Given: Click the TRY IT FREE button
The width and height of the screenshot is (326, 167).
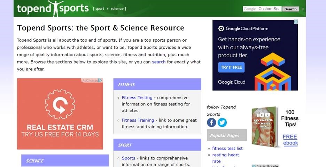Looking at the screenshot, I should click(231, 67).
